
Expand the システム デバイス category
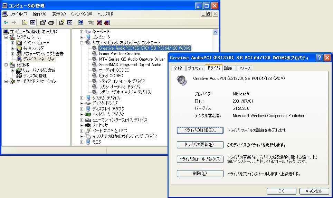click(x=82, y=98)
